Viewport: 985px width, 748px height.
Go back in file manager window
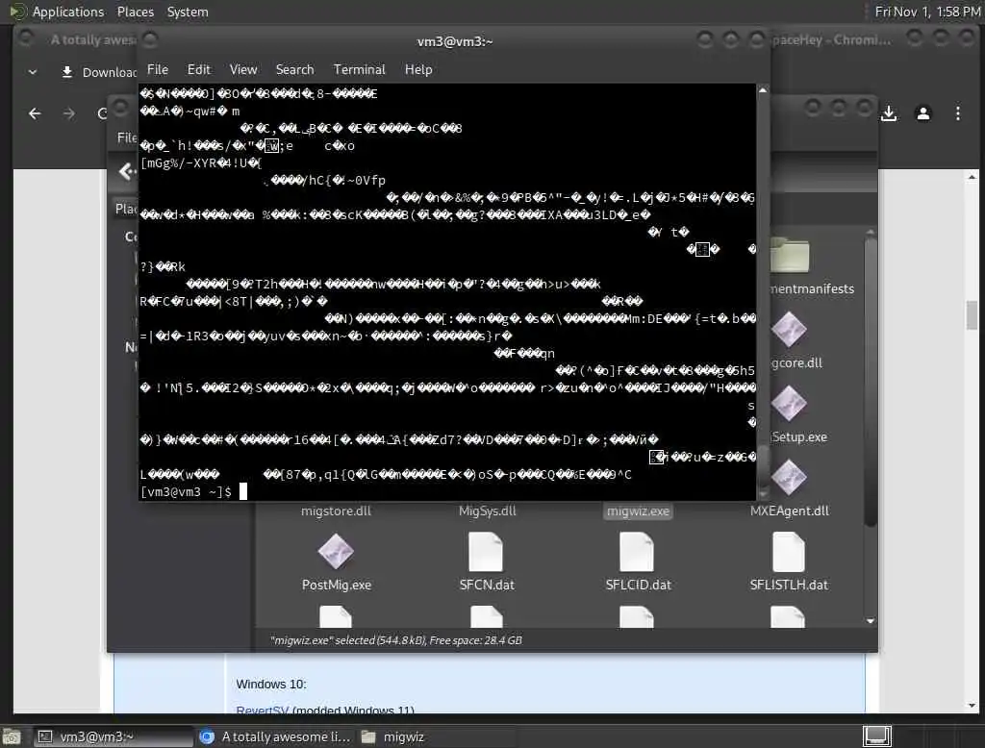[x=128, y=171]
